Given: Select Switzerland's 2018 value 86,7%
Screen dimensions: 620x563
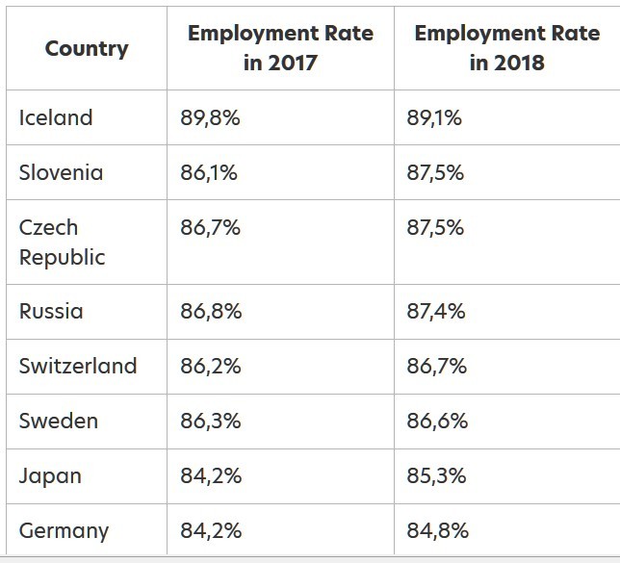Looking at the screenshot, I should 437,367.
